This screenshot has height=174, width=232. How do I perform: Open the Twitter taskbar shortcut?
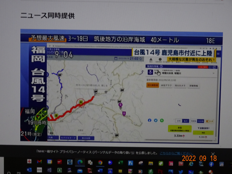181,172
